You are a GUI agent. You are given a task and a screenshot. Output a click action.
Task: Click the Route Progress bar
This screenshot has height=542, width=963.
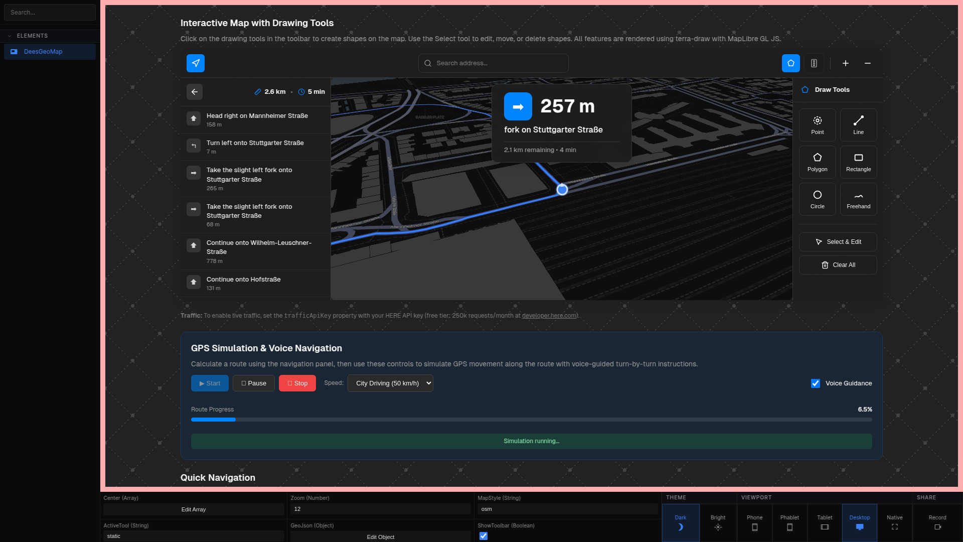click(x=531, y=420)
